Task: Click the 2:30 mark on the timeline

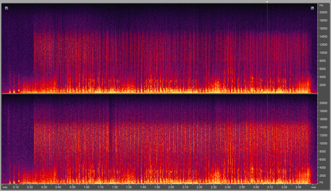Action: pyautogui.click(x=213, y=187)
